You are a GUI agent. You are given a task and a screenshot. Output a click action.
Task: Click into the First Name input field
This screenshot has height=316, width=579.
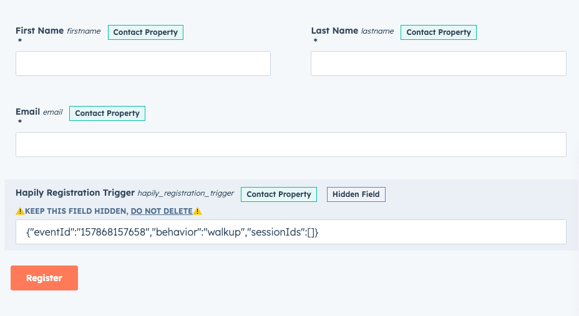point(143,64)
